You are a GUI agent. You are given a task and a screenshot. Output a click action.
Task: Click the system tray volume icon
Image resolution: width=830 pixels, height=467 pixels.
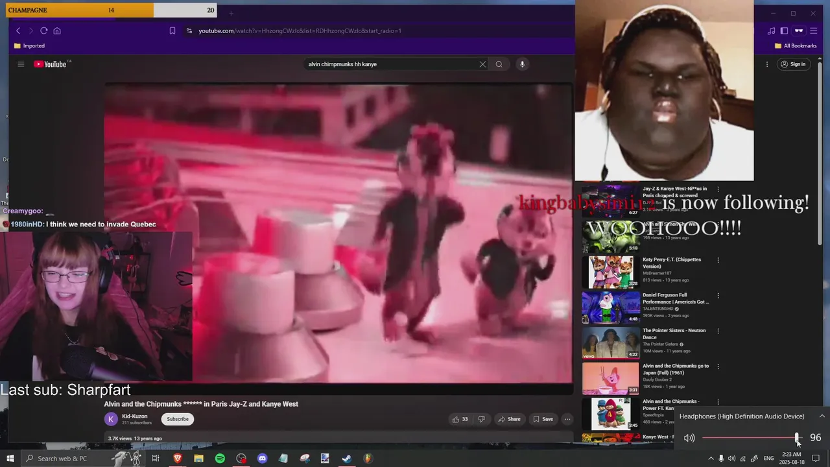coord(732,459)
